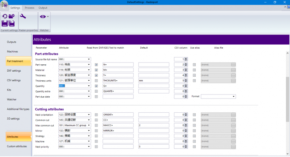Click the save settings floppy disk icon
290x157 pixels.
click(5, 24)
